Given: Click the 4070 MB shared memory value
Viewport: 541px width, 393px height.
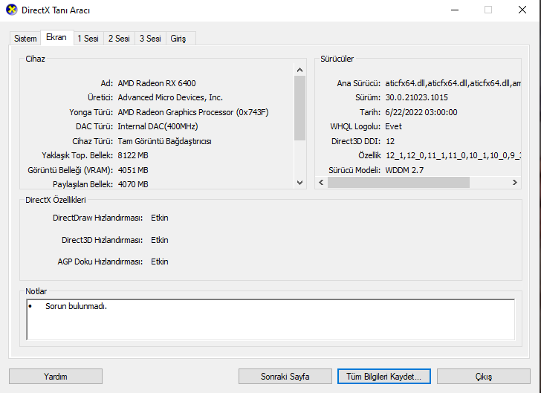Looking at the screenshot, I should click(x=133, y=184).
